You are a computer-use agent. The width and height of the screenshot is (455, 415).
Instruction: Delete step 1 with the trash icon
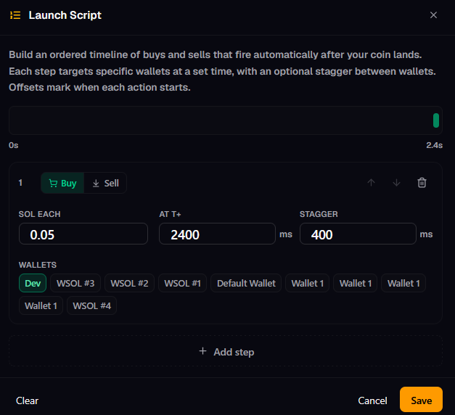(422, 183)
